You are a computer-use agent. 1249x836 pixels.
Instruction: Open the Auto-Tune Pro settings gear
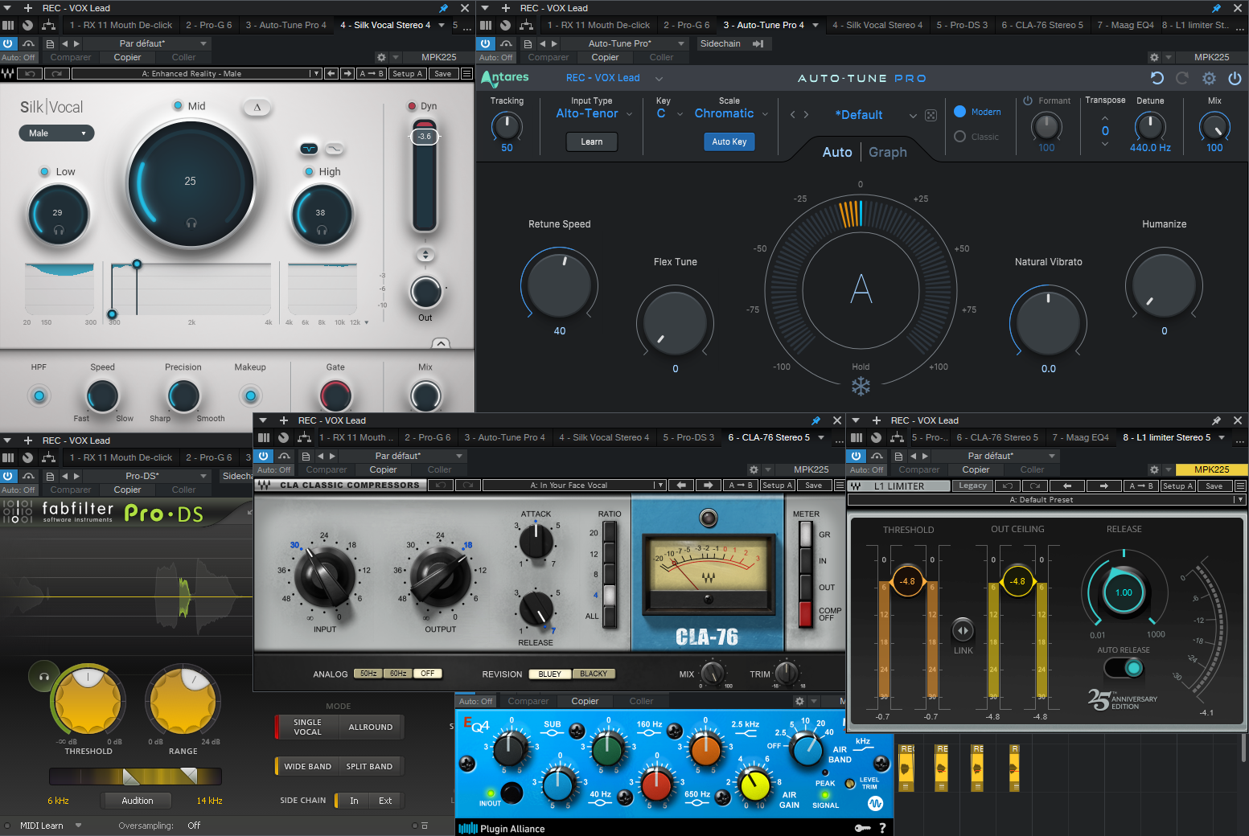[1209, 78]
